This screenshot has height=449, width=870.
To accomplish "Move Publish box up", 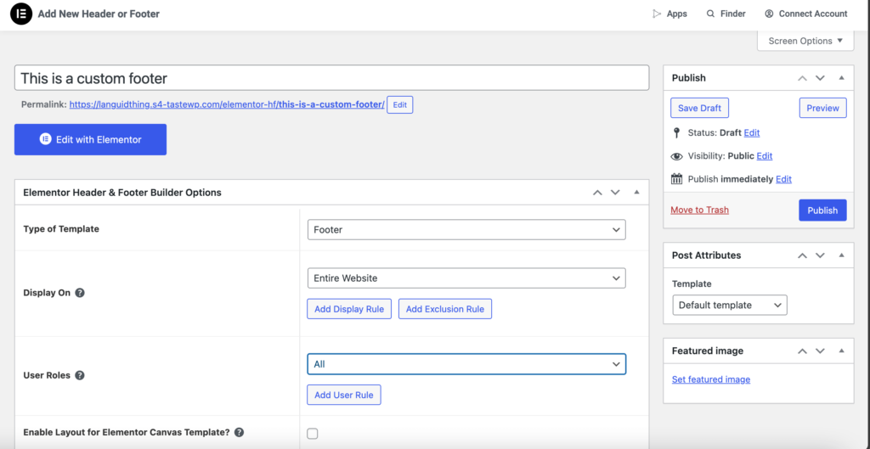I will [x=802, y=78].
